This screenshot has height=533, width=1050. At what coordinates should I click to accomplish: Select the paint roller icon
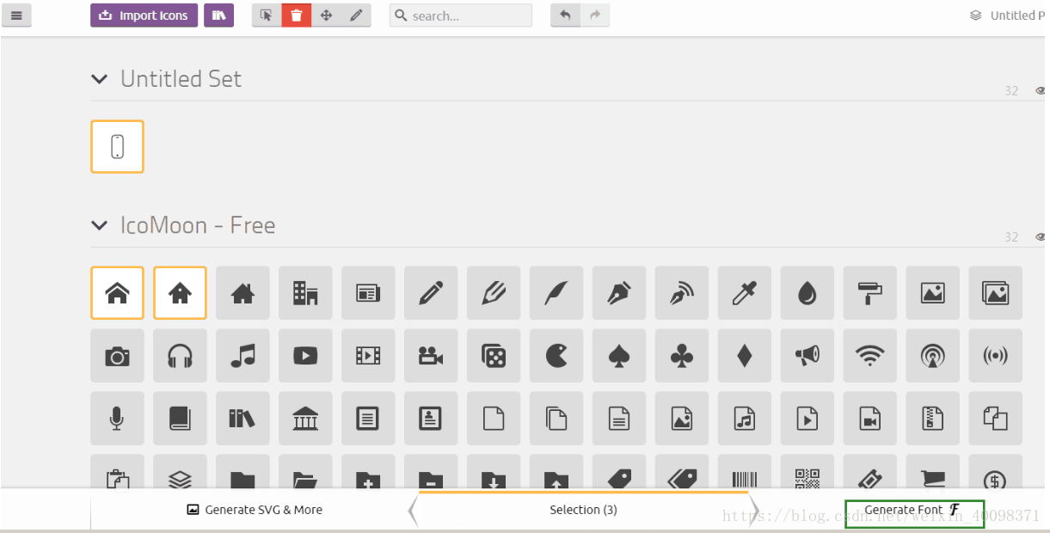click(870, 293)
